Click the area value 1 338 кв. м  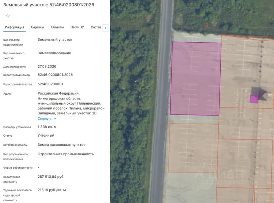click(x=47, y=127)
